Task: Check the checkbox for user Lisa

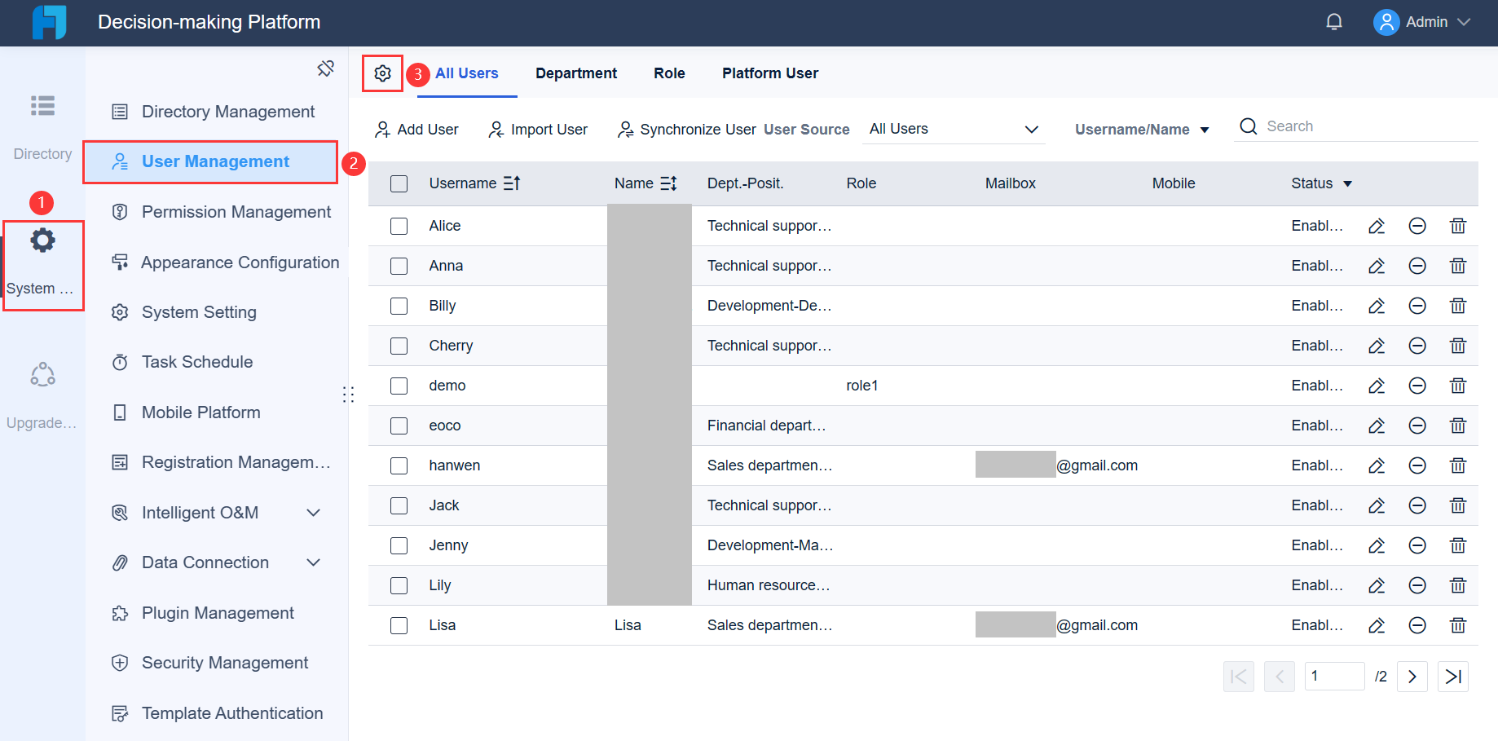Action: click(399, 625)
